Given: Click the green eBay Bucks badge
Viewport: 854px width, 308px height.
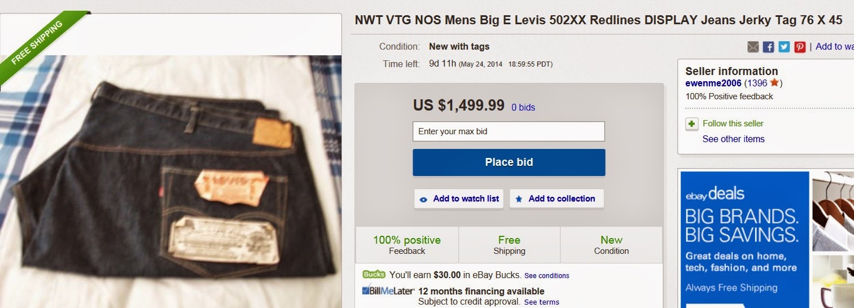Looking at the screenshot, I should click(x=374, y=275).
